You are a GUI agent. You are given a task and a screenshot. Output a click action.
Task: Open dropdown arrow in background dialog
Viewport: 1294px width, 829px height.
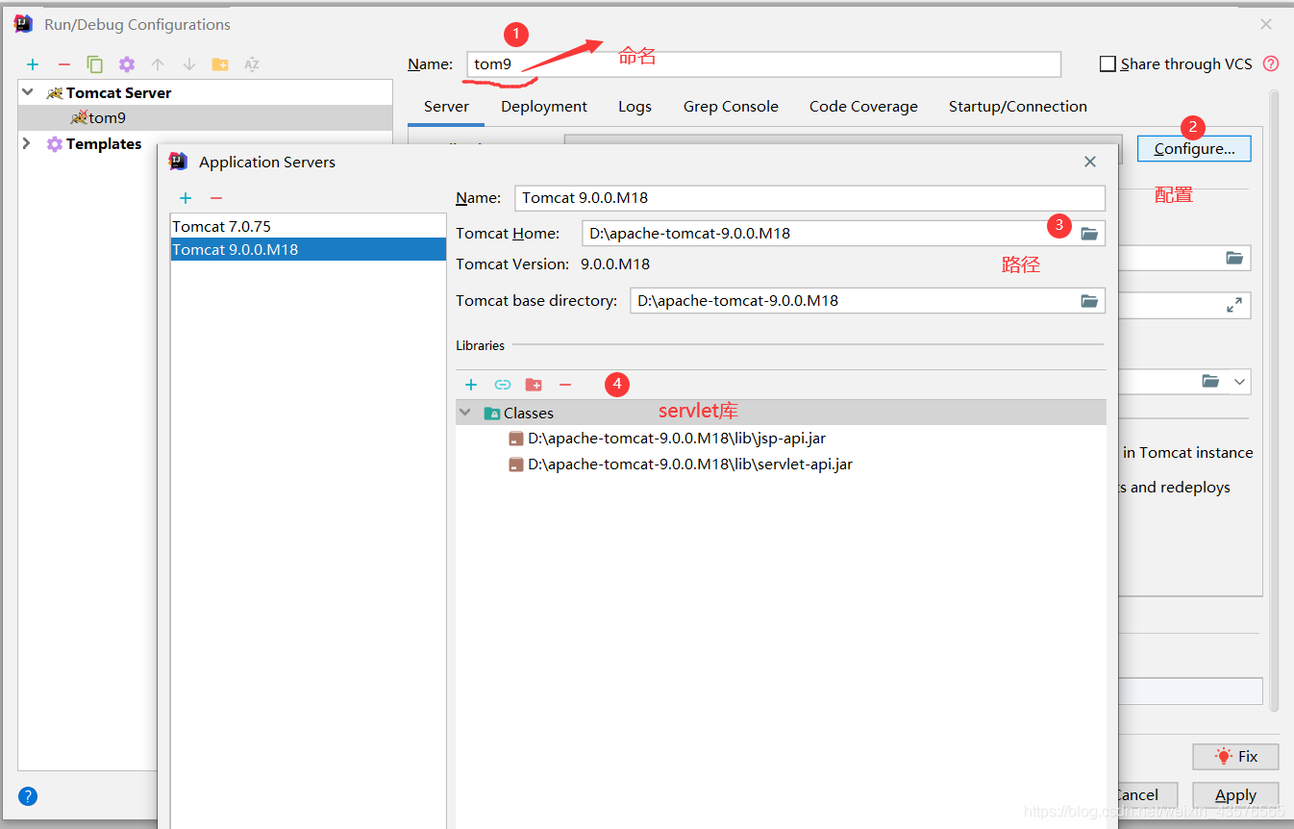click(1240, 381)
